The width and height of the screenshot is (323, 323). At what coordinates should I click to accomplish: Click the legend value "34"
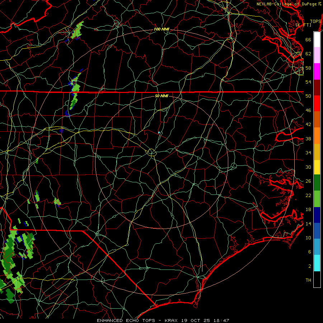[x=308, y=153]
